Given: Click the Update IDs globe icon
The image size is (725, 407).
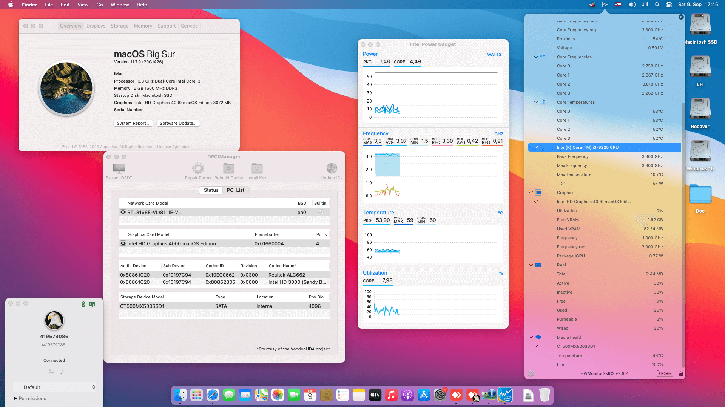Looking at the screenshot, I should point(332,168).
